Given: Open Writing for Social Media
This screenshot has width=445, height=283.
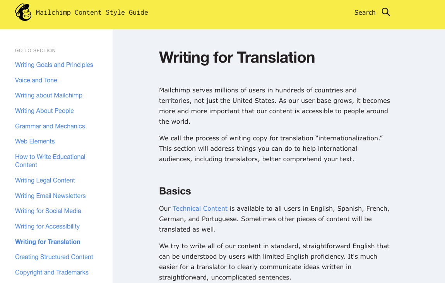Looking at the screenshot, I should pyautogui.click(x=48, y=211).
